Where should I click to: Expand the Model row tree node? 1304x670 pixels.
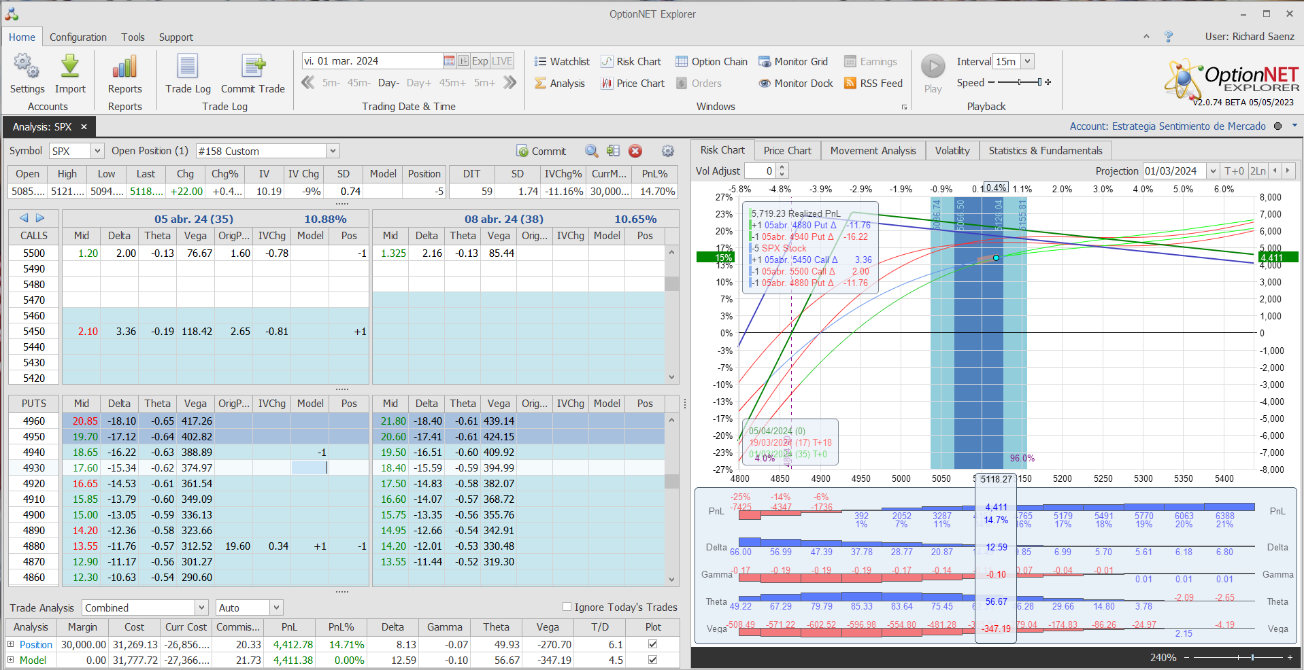tap(10, 660)
